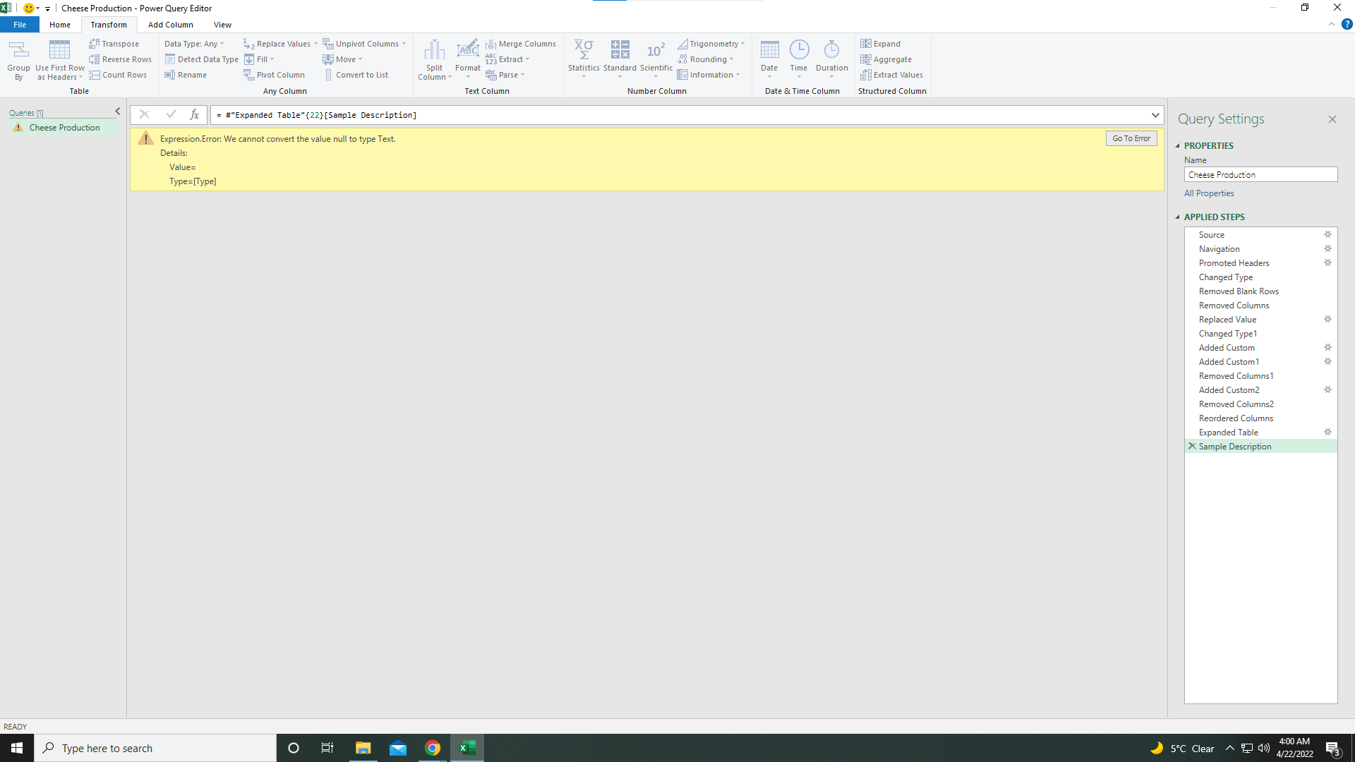Expand the Information dropdown options

[738, 74]
